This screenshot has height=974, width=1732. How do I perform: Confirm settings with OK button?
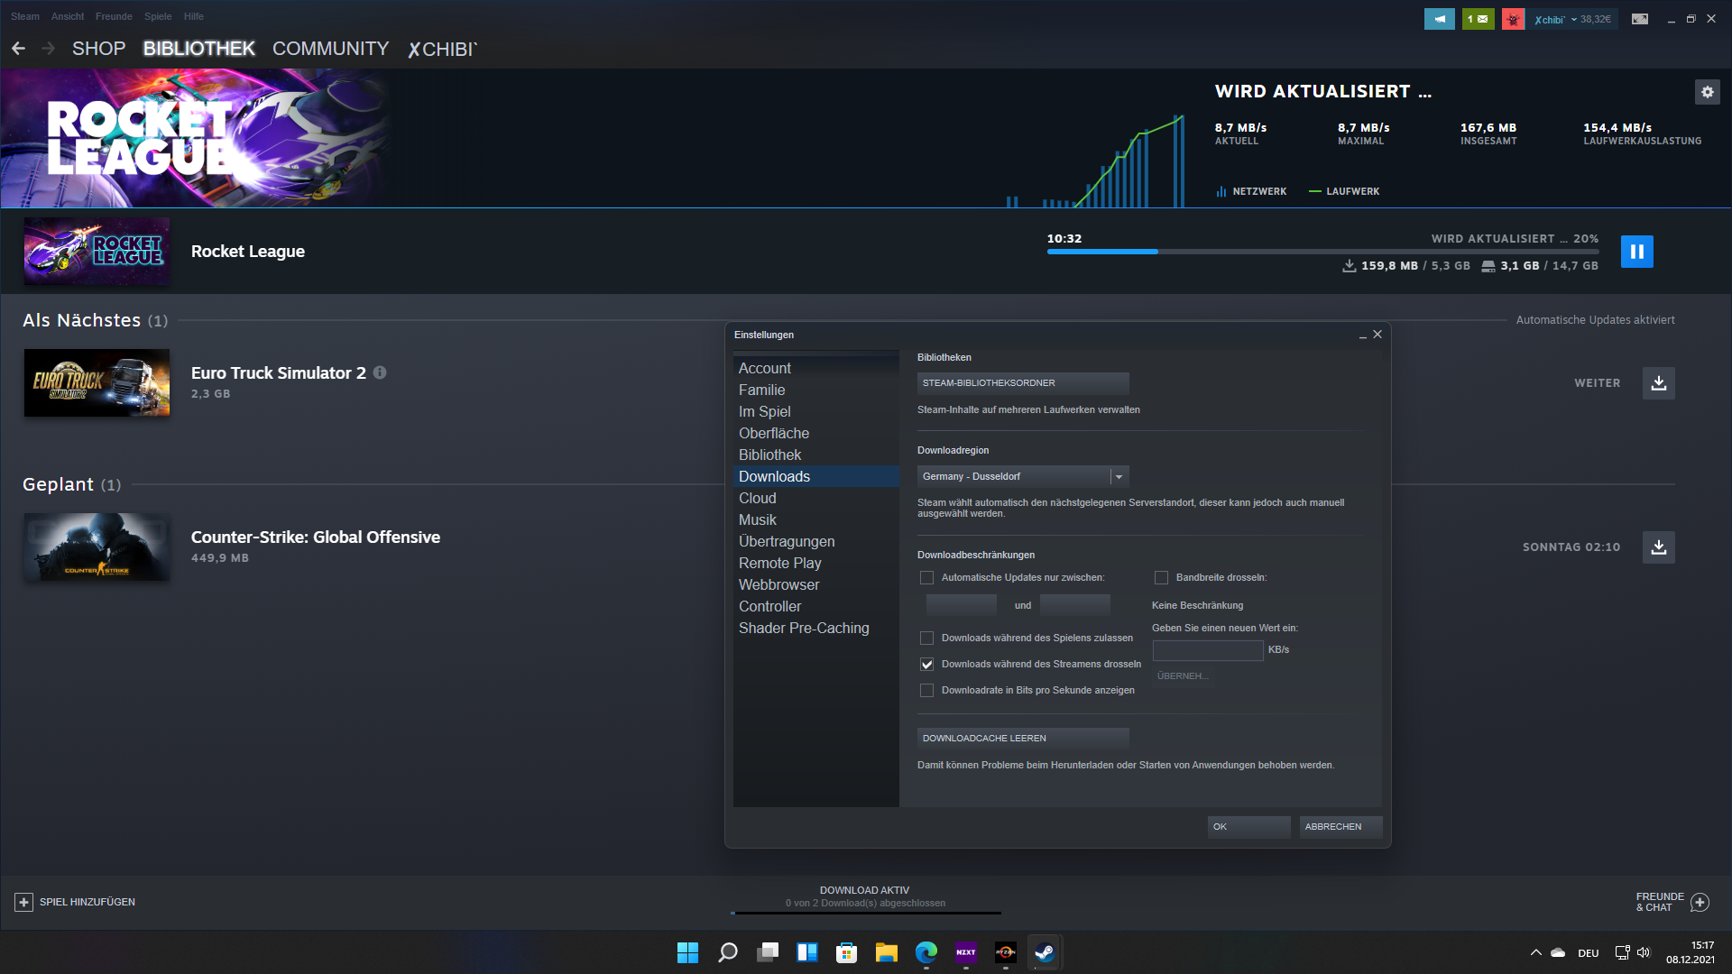pos(1248,827)
